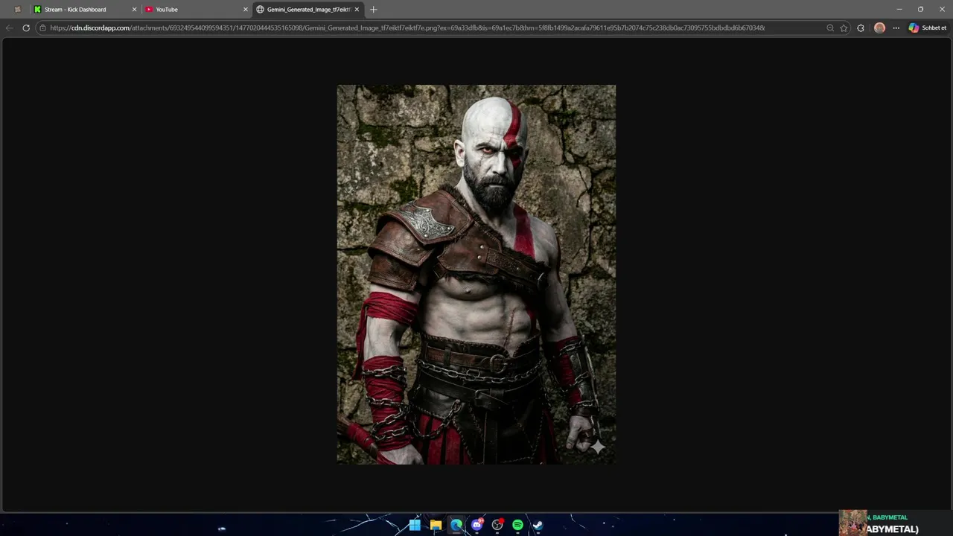Click the address bar URL
This screenshot has height=536, width=953.
(407, 28)
